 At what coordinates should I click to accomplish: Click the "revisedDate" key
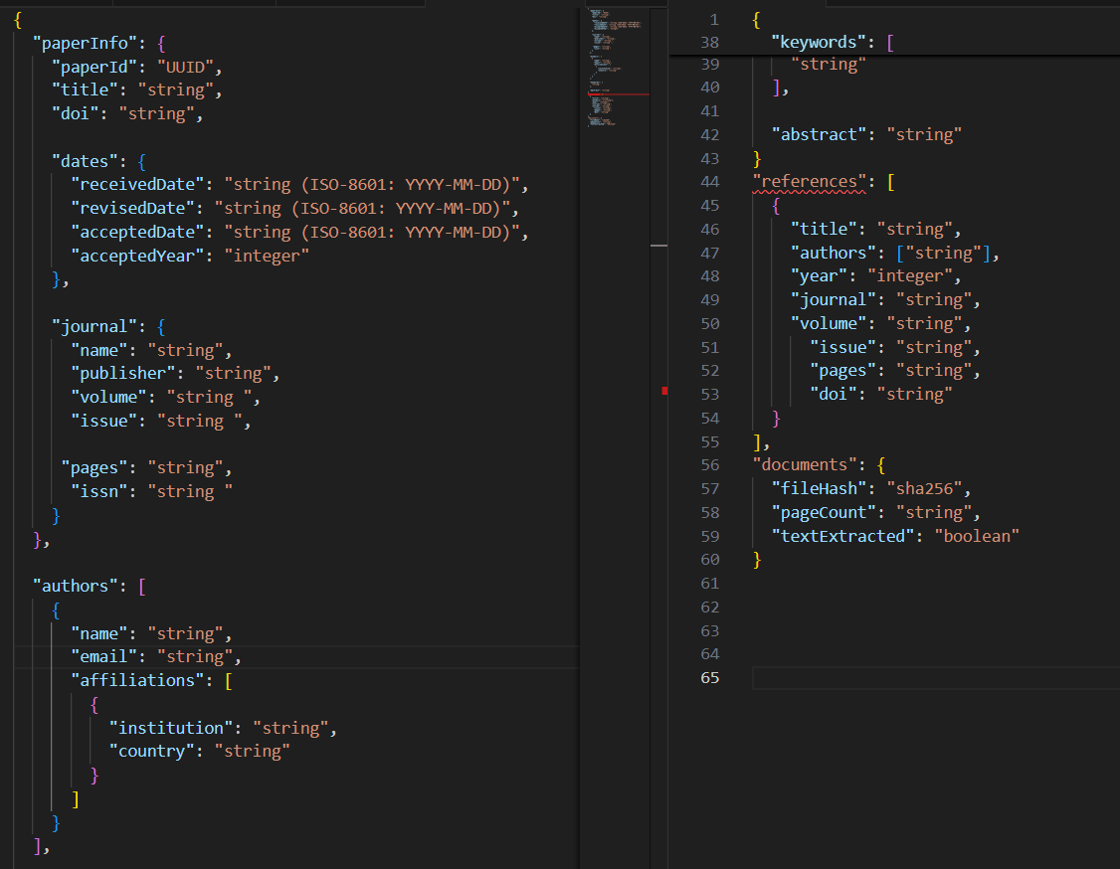coord(133,209)
